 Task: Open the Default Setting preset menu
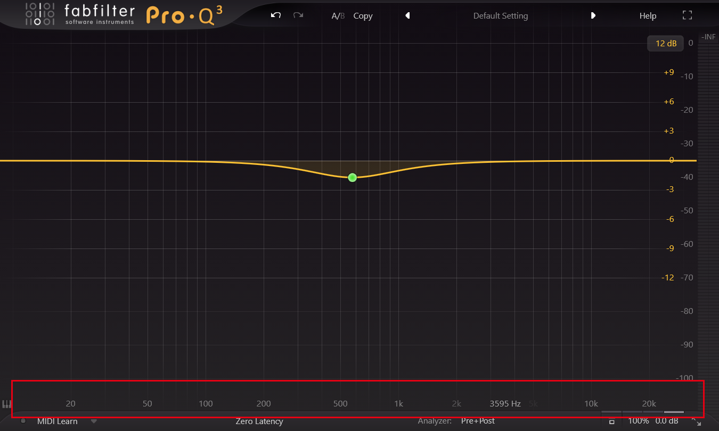[501, 16]
